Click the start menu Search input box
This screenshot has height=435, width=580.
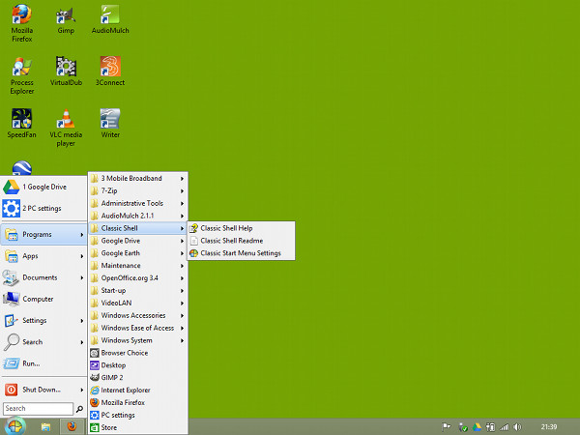tap(38, 409)
